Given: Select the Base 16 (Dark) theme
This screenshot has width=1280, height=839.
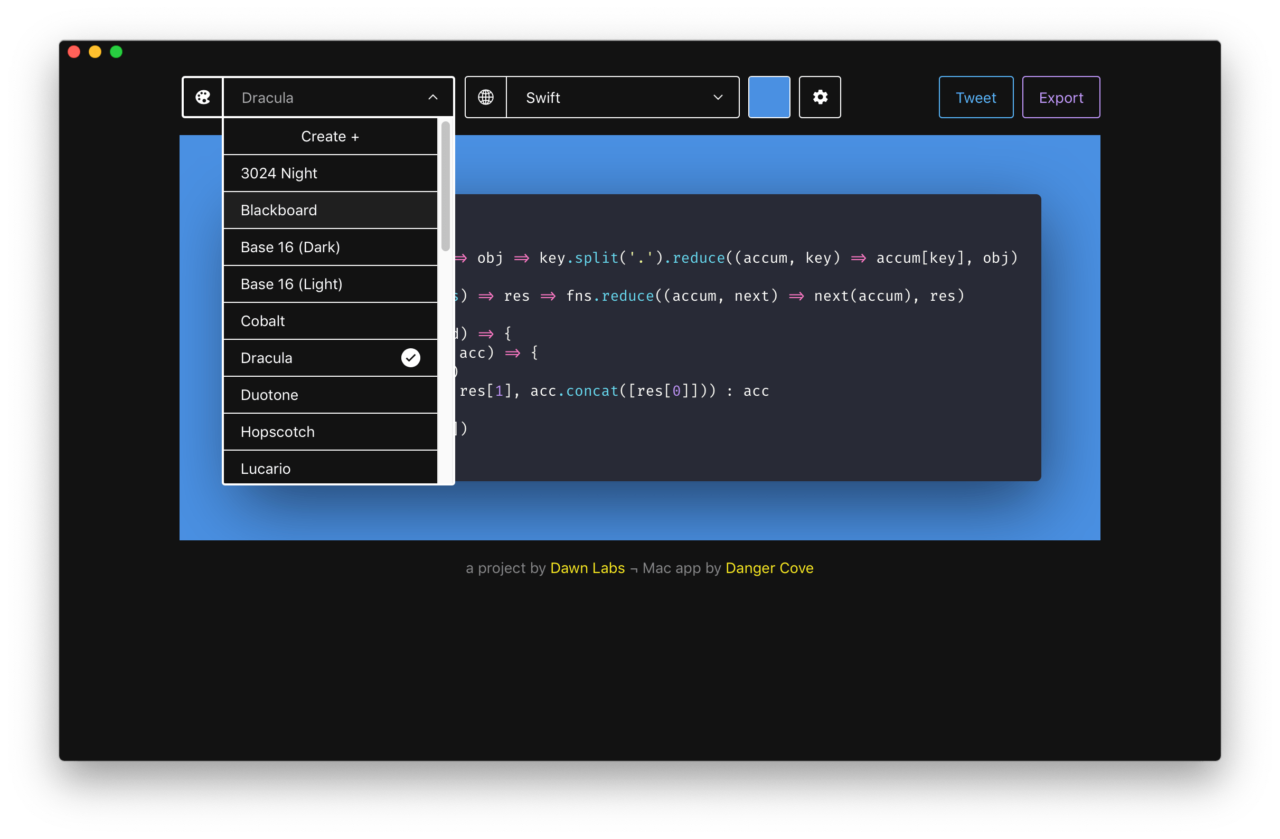Looking at the screenshot, I should (x=330, y=247).
